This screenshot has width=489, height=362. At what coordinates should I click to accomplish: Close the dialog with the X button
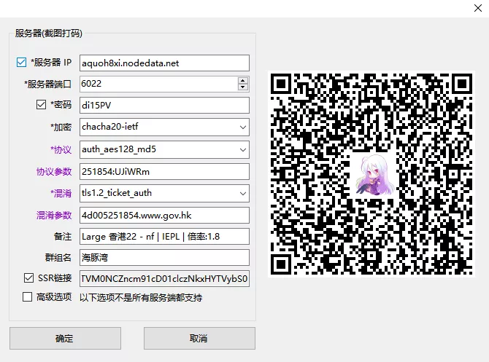pyautogui.click(x=478, y=8)
